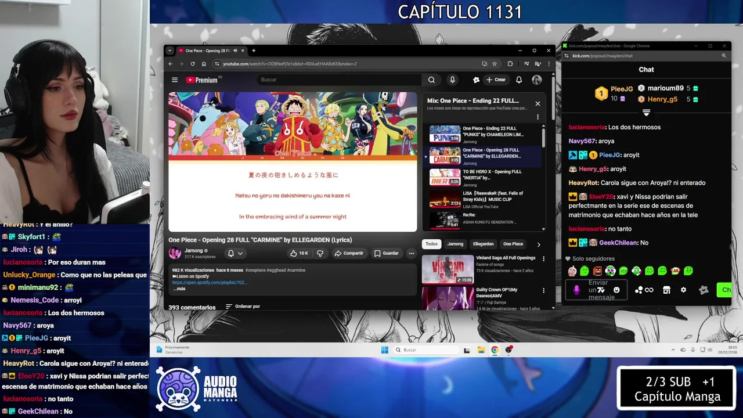The image size is (743, 418).
Task: Bookmark the YouTube page with the star
Action: tap(495, 64)
